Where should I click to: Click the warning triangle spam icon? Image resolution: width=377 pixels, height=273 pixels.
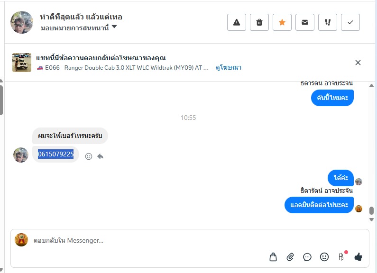(x=237, y=22)
